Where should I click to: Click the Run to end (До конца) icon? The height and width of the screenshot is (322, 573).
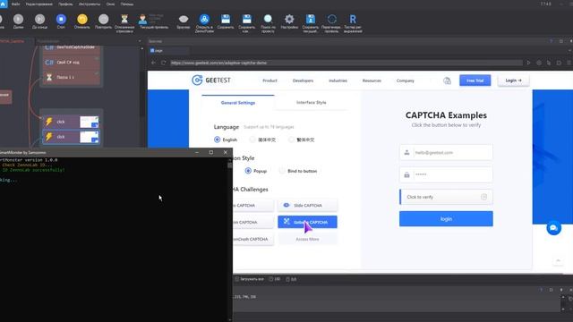(39, 19)
